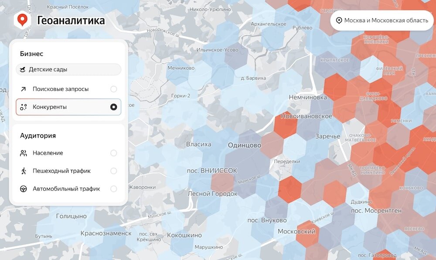Click the location pin icon in region selector

click(x=339, y=21)
